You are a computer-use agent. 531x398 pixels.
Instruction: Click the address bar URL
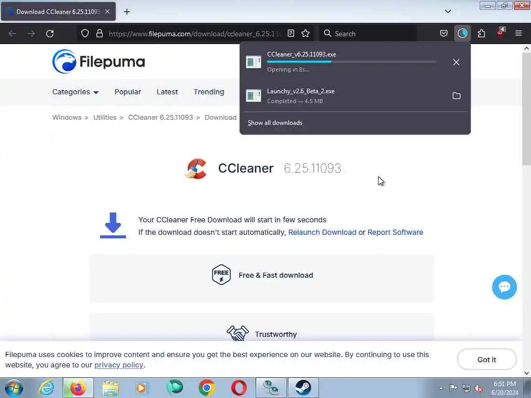(x=195, y=34)
